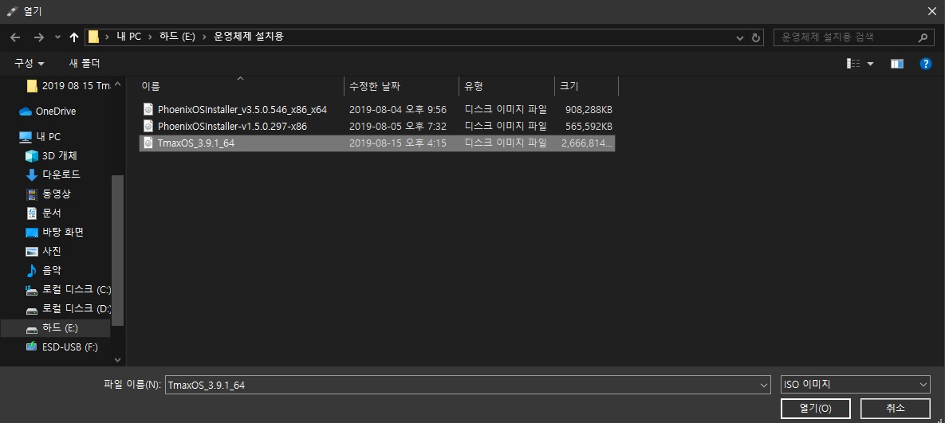Click size value '565,592KB'
The image size is (945, 423).
tap(589, 127)
